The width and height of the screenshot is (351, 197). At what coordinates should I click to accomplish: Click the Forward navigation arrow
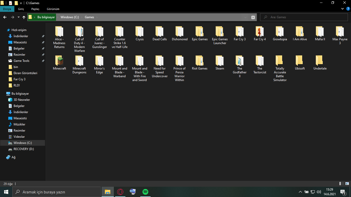pos(13,17)
